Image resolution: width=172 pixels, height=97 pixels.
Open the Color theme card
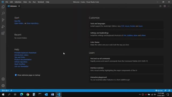point(126,44)
